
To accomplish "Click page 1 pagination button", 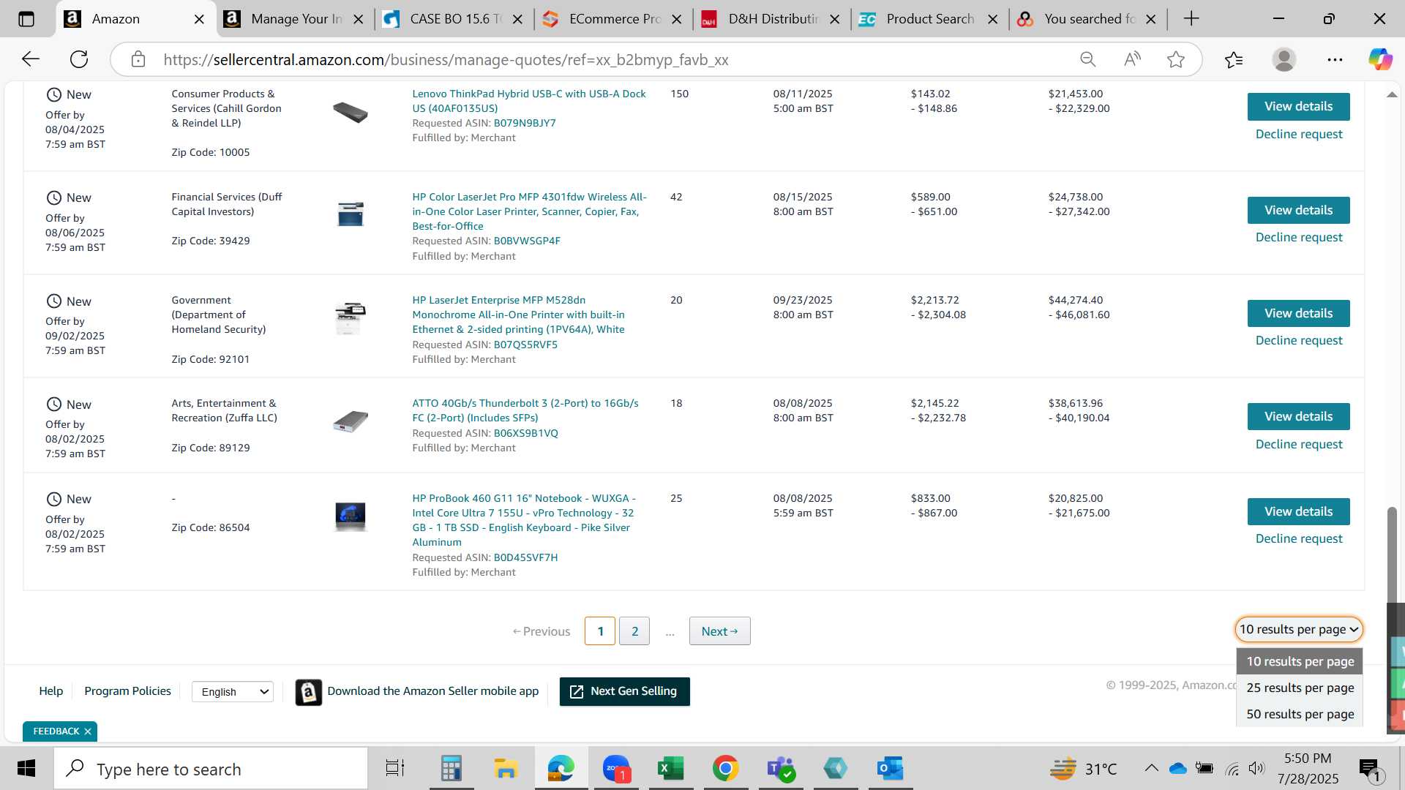I will point(600,631).
